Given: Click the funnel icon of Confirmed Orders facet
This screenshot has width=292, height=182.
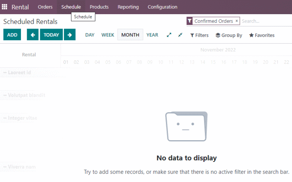Looking at the screenshot, I should (x=189, y=21).
